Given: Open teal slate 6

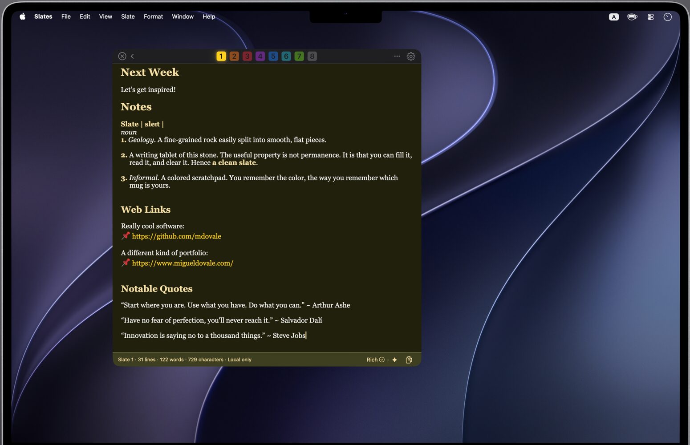Looking at the screenshot, I should tap(286, 56).
